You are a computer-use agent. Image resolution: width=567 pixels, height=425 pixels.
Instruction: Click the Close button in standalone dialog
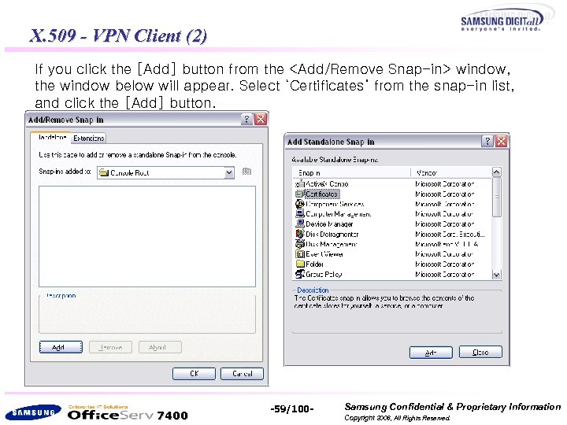click(x=480, y=352)
